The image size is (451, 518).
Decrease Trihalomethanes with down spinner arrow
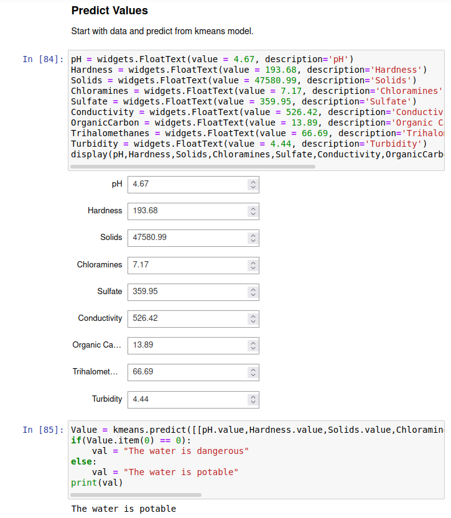pyautogui.click(x=253, y=375)
